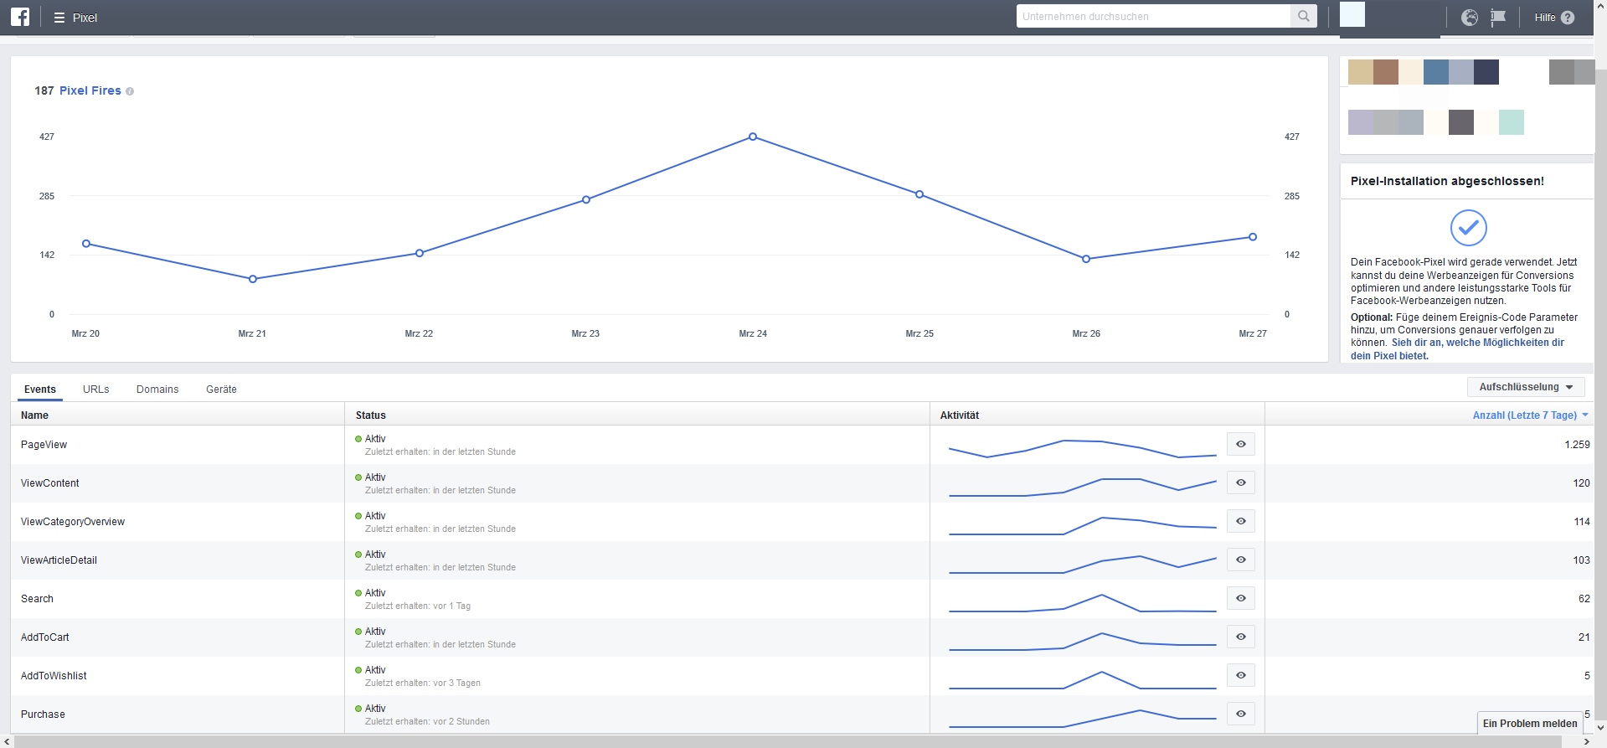Screen dimensions: 1607x748
Task: Focus the Unternehmen durchsuchen search field
Action: (x=1153, y=16)
